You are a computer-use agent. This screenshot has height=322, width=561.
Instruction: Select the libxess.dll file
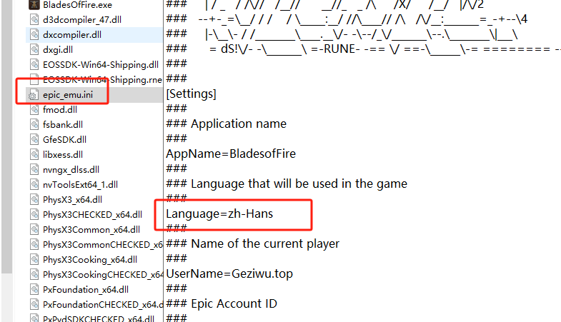tap(63, 155)
